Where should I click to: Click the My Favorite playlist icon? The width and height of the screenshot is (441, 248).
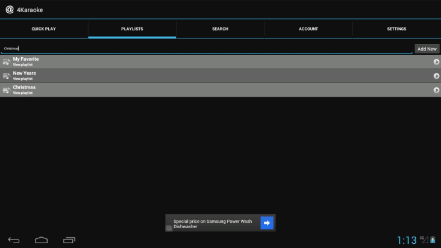point(7,62)
